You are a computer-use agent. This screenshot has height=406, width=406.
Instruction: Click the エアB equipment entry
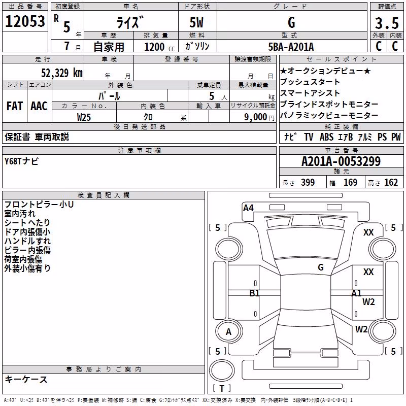pos(346,137)
